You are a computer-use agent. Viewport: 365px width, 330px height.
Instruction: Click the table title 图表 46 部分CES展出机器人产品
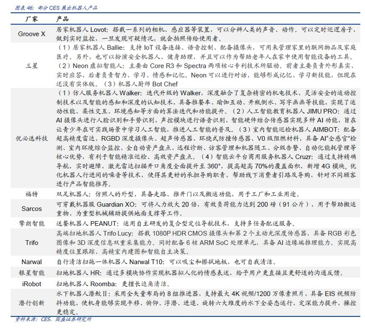coord(56,8)
